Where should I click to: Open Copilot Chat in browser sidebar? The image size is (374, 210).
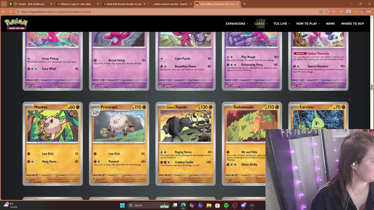(366, 12)
